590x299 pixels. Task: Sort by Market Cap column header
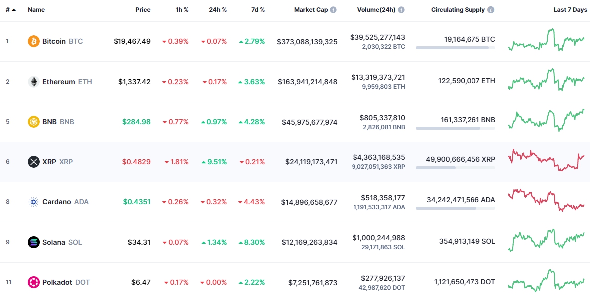(x=311, y=10)
